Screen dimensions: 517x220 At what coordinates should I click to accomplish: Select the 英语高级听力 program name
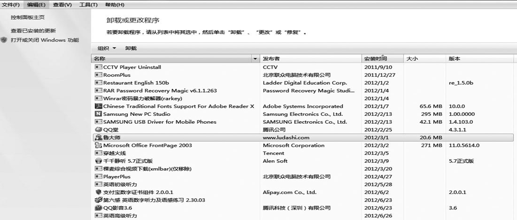120,216
